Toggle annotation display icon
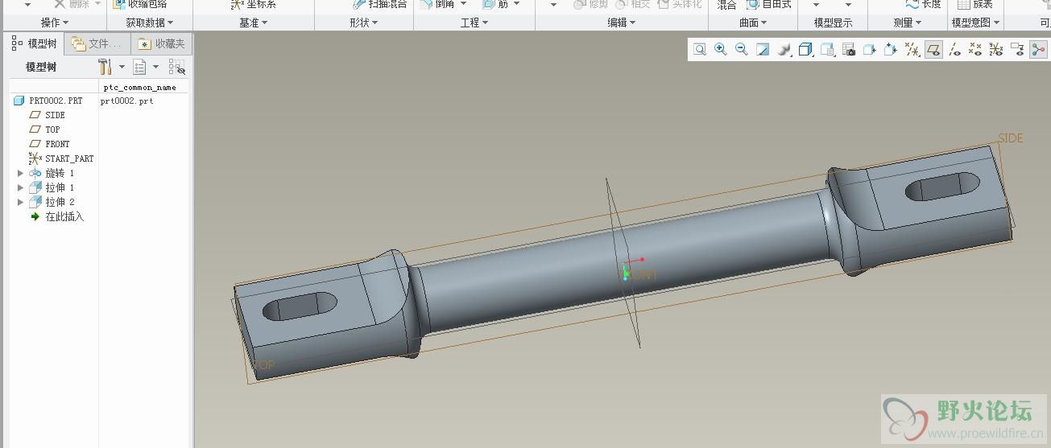Screen dimensions: 1051x448 [1017, 50]
